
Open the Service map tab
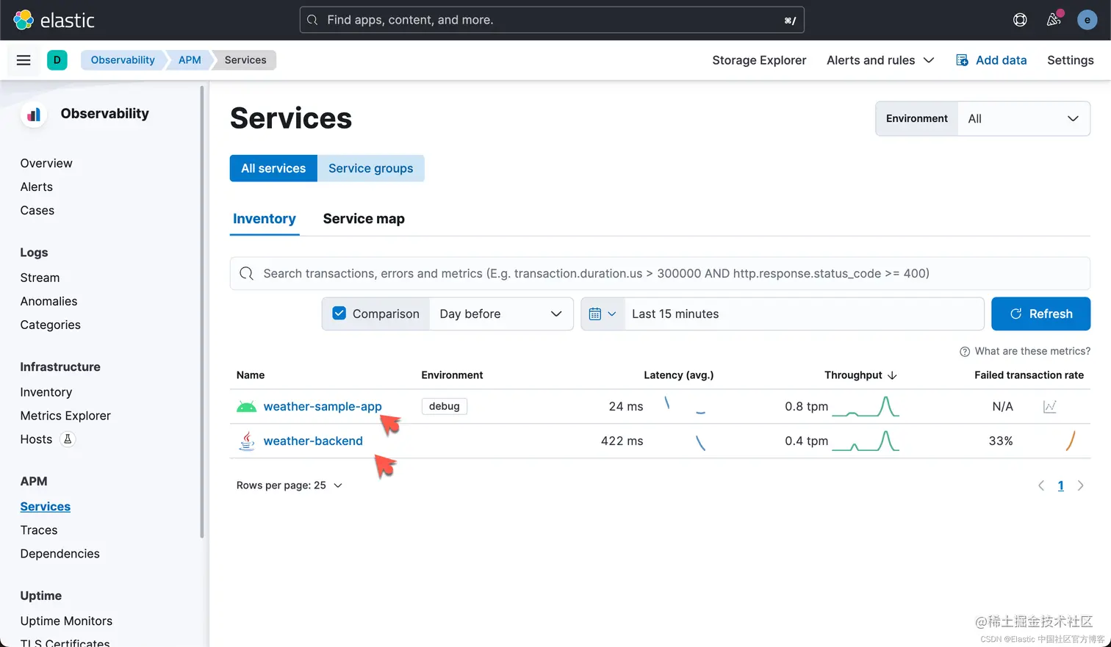point(364,219)
